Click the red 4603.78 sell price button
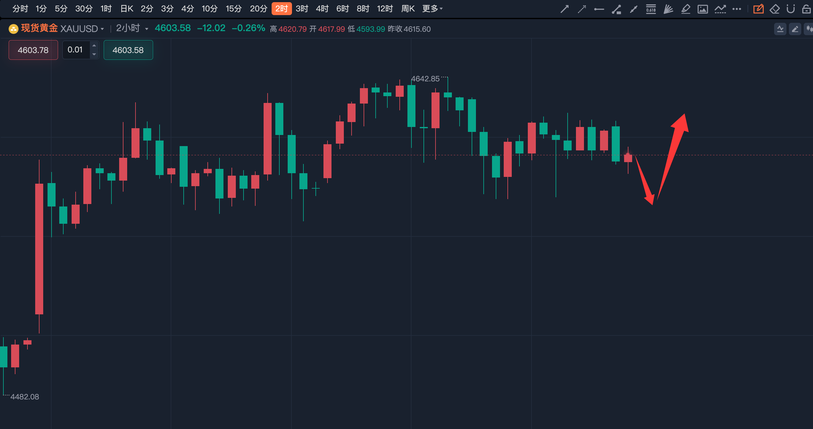Viewport: 813px width, 429px height. (x=33, y=50)
